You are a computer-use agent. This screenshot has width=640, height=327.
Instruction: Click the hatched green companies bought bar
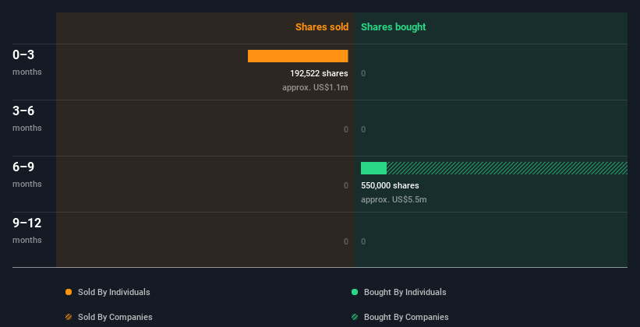tap(507, 168)
